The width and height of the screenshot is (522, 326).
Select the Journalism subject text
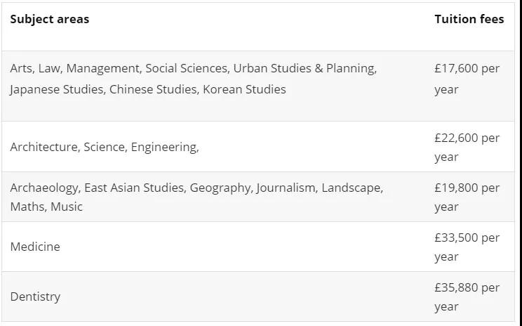286,188
